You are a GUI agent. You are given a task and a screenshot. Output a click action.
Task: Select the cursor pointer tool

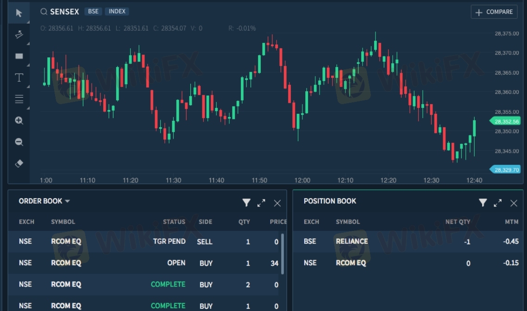19,13
